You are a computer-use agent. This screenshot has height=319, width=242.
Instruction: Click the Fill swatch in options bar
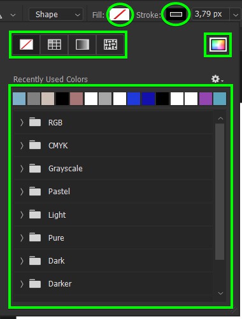120,15
